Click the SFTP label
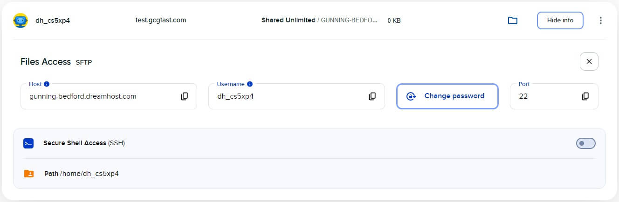Viewport: 619px width, 202px height. pyautogui.click(x=84, y=62)
